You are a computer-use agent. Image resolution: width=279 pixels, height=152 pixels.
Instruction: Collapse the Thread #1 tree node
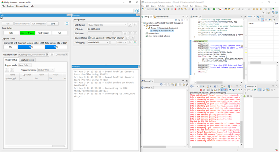click(147, 28)
